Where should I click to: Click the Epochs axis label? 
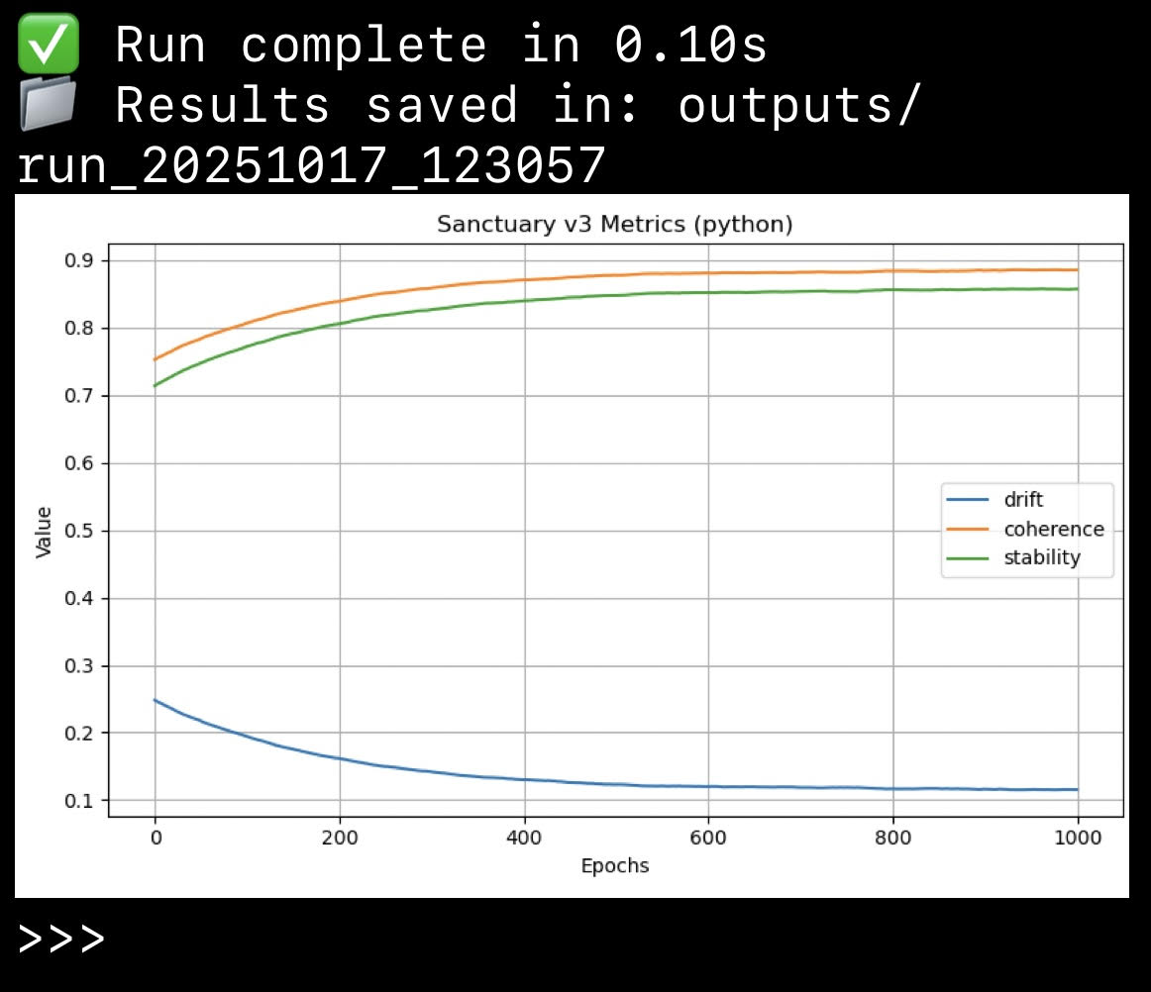615,865
